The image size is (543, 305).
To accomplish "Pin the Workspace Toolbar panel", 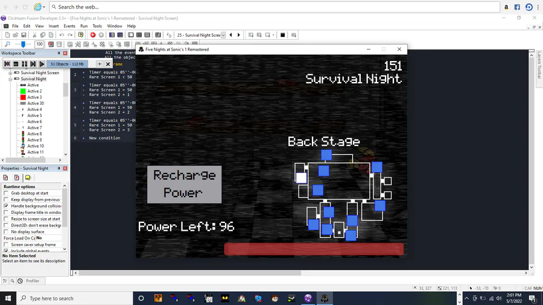I will point(59,53).
